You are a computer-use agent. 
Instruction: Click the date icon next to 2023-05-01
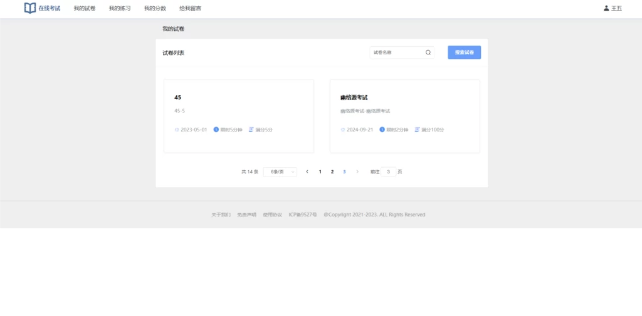click(177, 130)
